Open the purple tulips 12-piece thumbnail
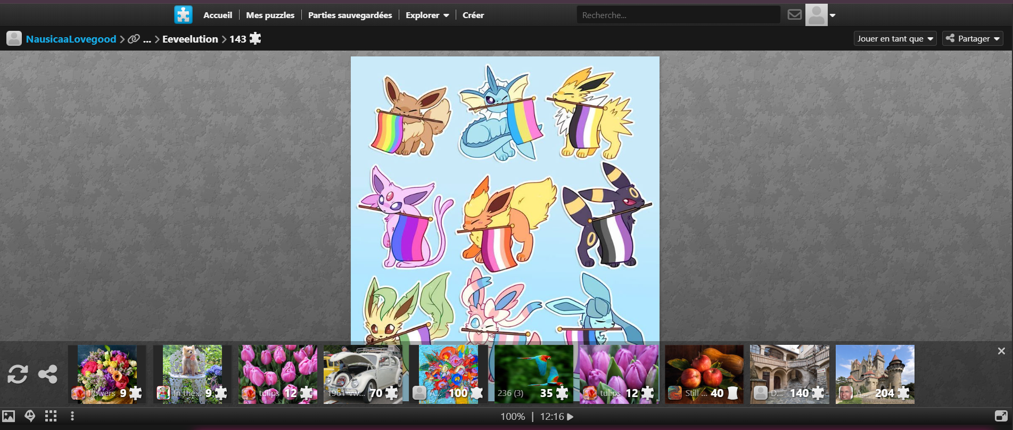Screen dimensions: 1013x430 click(x=619, y=374)
